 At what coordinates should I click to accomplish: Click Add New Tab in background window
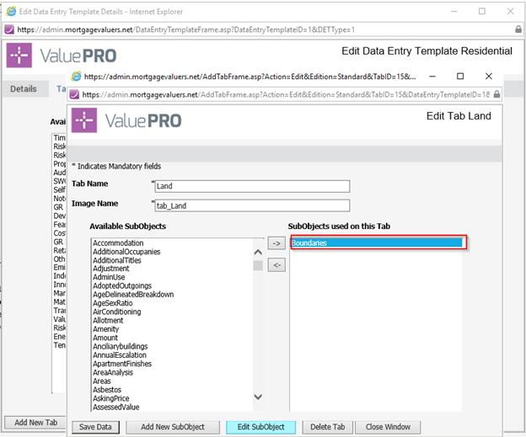tap(36, 423)
